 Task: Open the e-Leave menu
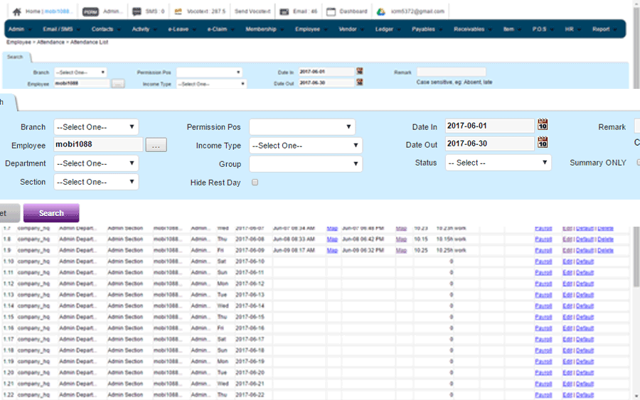point(181,29)
